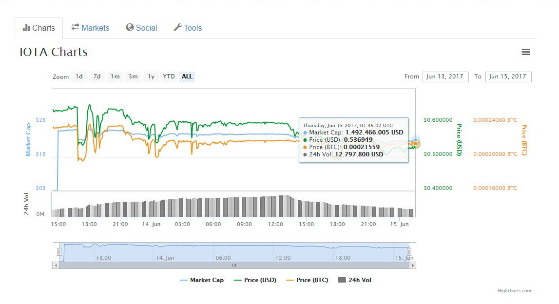
Task: Click the 0.00016000 BTC axis label
Action: click(495, 188)
